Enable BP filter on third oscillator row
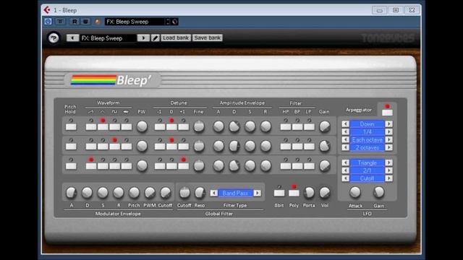Image resolution: width=463 pixels, height=260 pixels. point(297,166)
